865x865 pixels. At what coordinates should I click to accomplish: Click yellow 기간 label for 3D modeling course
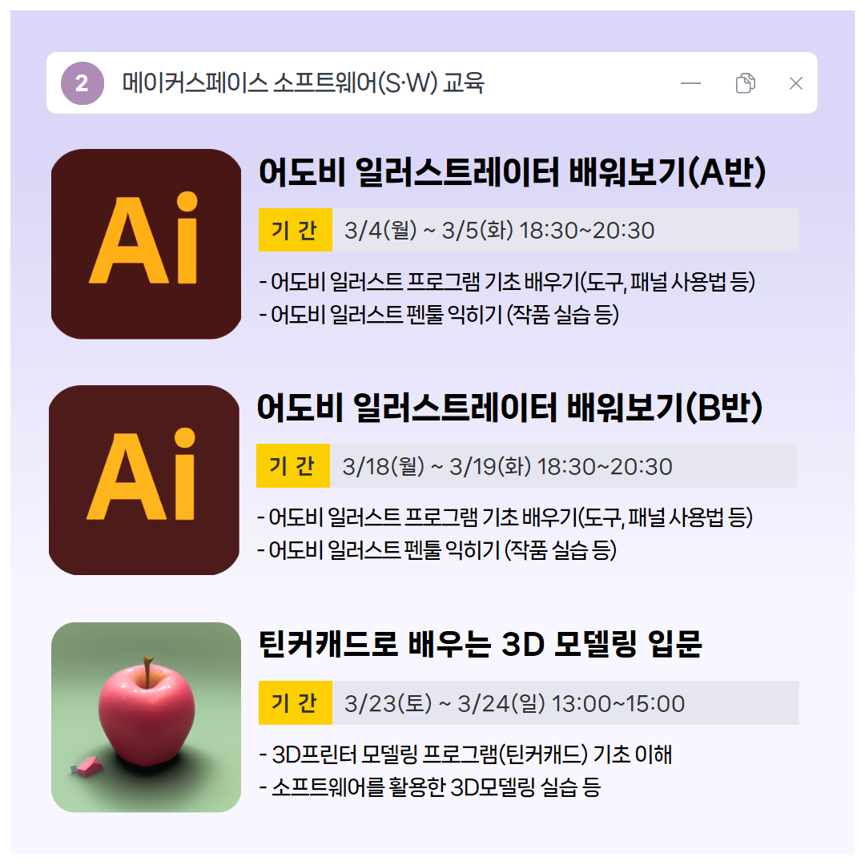point(295,703)
